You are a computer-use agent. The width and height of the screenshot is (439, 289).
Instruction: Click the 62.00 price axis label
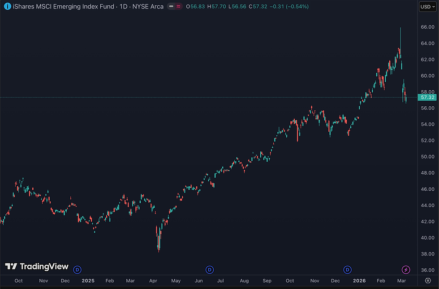click(x=427, y=59)
